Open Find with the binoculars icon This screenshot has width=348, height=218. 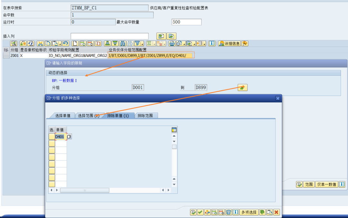pos(122,43)
